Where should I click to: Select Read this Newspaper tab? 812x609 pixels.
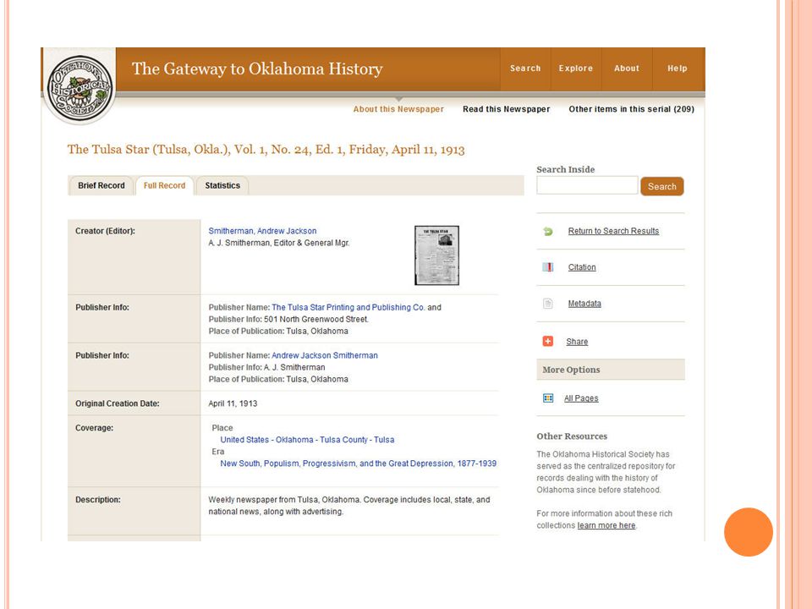click(506, 109)
